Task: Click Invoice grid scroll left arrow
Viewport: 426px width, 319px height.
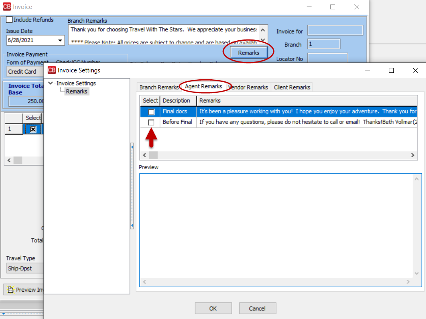Action: pyautogui.click(x=9, y=160)
